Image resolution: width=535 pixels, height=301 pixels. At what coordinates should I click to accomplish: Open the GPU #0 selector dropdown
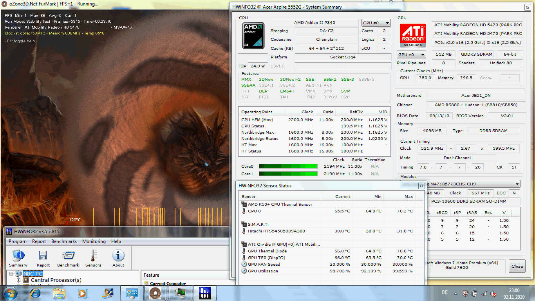(x=411, y=55)
